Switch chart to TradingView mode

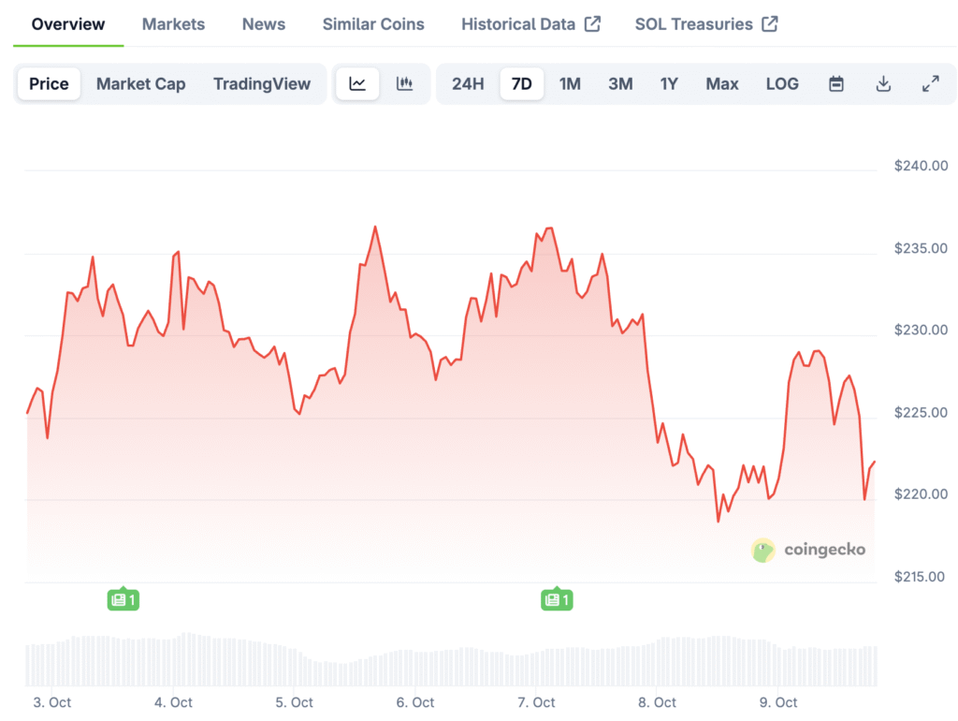coord(261,84)
